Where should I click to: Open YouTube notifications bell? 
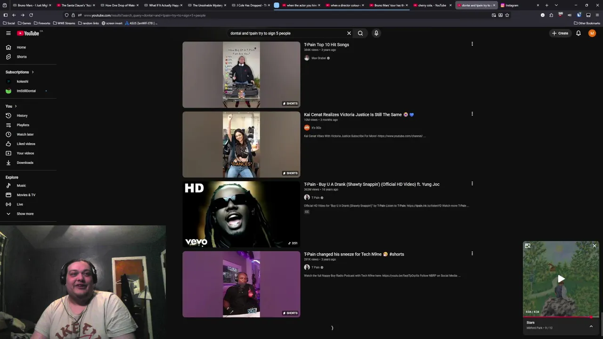(579, 33)
